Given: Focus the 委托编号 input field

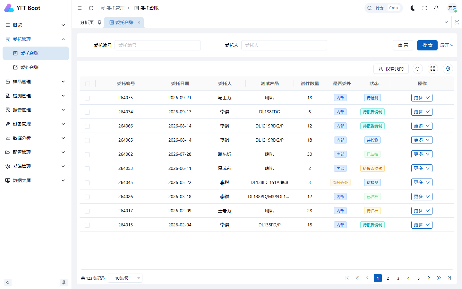Looking at the screenshot, I should click(158, 45).
